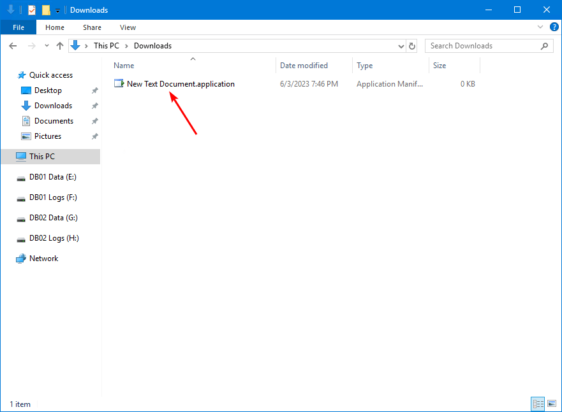Open DB01 Data (E:) drive

coord(53,177)
